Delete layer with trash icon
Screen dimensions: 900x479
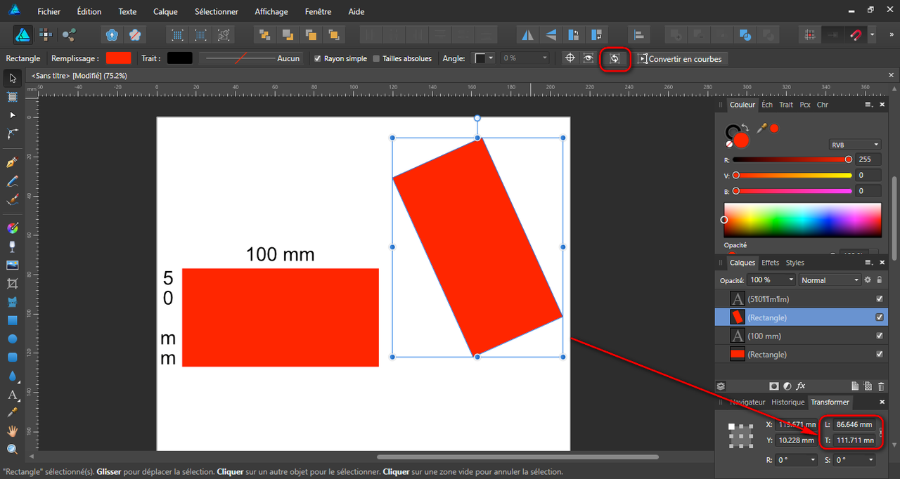[880, 386]
